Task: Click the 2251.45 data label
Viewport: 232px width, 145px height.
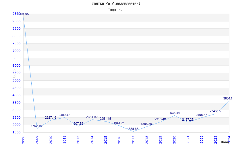Action: click(105, 119)
